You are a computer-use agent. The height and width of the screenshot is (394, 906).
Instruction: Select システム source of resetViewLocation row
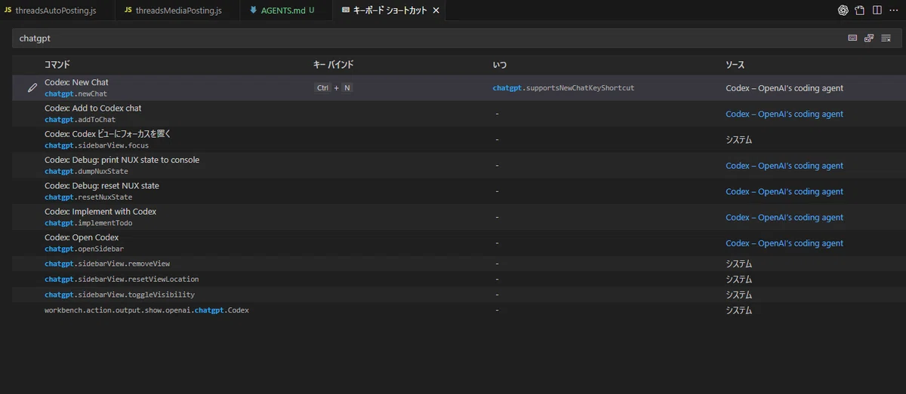(738, 279)
